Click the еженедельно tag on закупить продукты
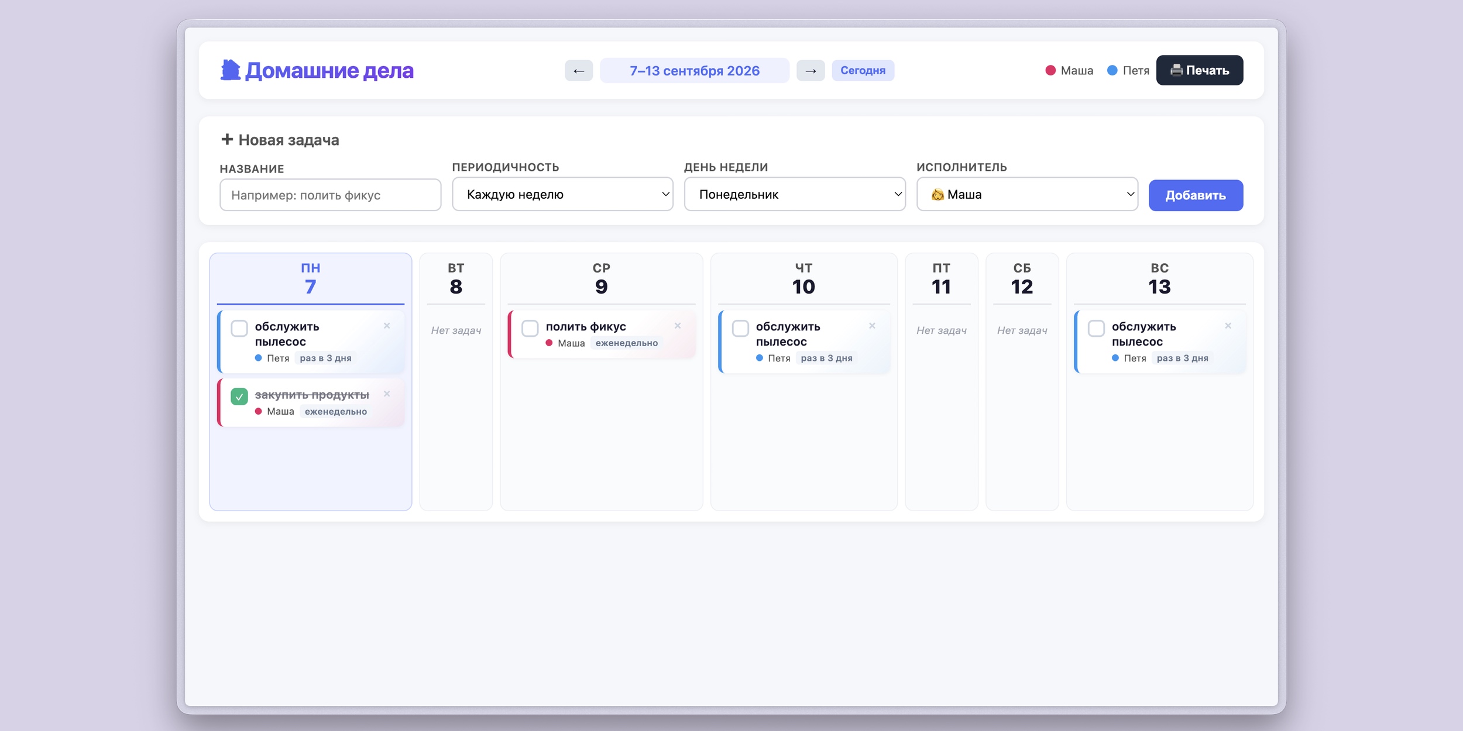Screen dimensions: 1463x731 coord(336,412)
